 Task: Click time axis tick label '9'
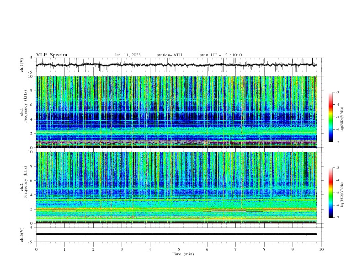pos(293,249)
